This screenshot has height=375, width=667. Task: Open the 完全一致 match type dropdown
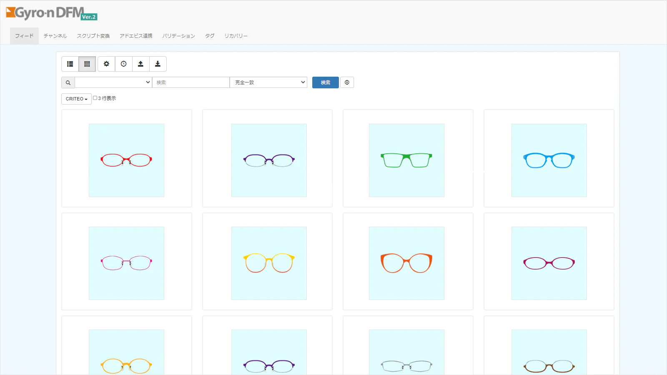(x=268, y=82)
